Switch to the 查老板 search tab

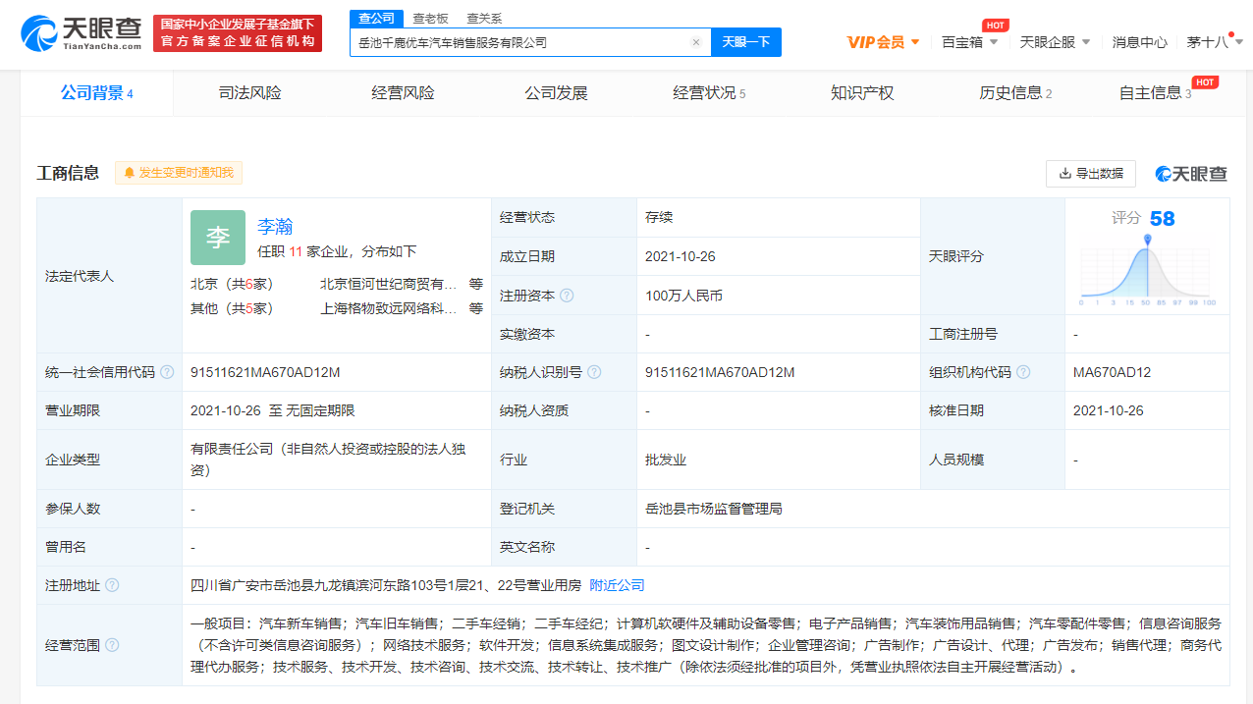click(x=430, y=18)
